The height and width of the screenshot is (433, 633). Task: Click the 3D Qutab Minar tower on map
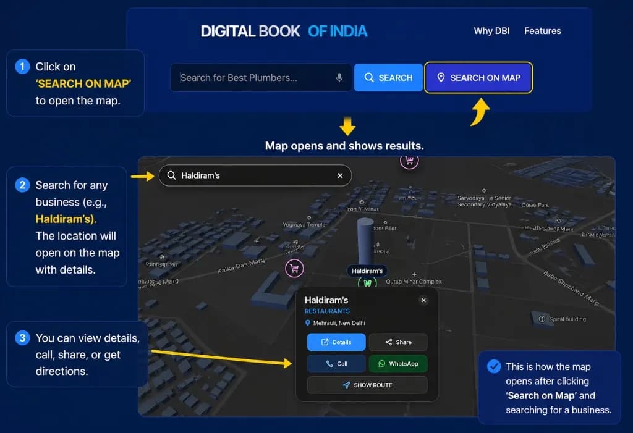pyautogui.click(x=365, y=241)
